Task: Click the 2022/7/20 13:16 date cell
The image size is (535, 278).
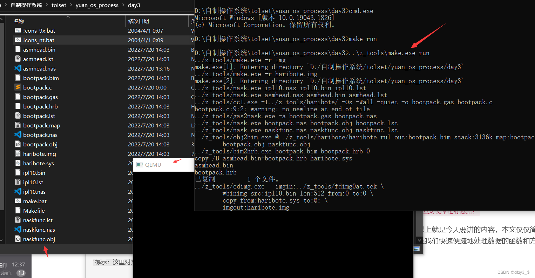Action: (149, 68)
